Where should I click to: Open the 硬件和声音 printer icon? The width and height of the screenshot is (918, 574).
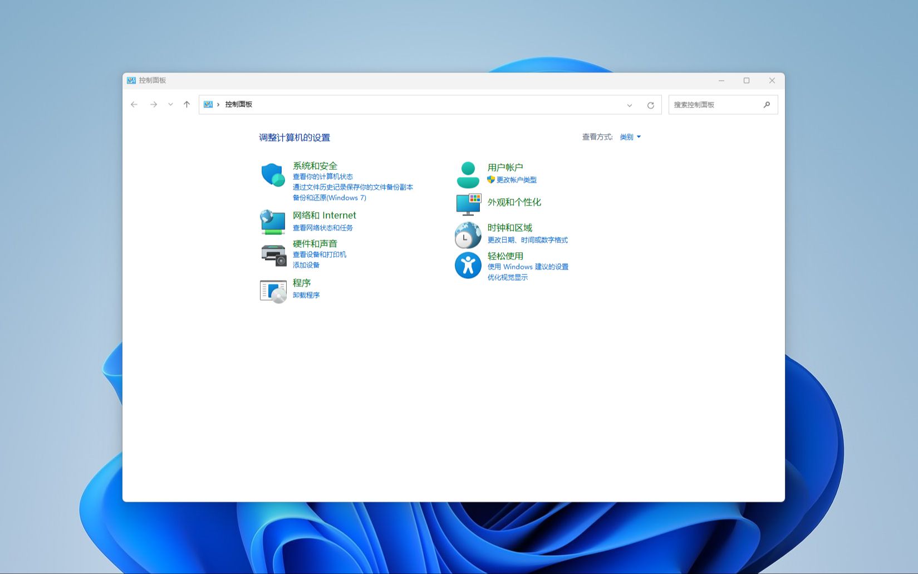pos(273,256)
